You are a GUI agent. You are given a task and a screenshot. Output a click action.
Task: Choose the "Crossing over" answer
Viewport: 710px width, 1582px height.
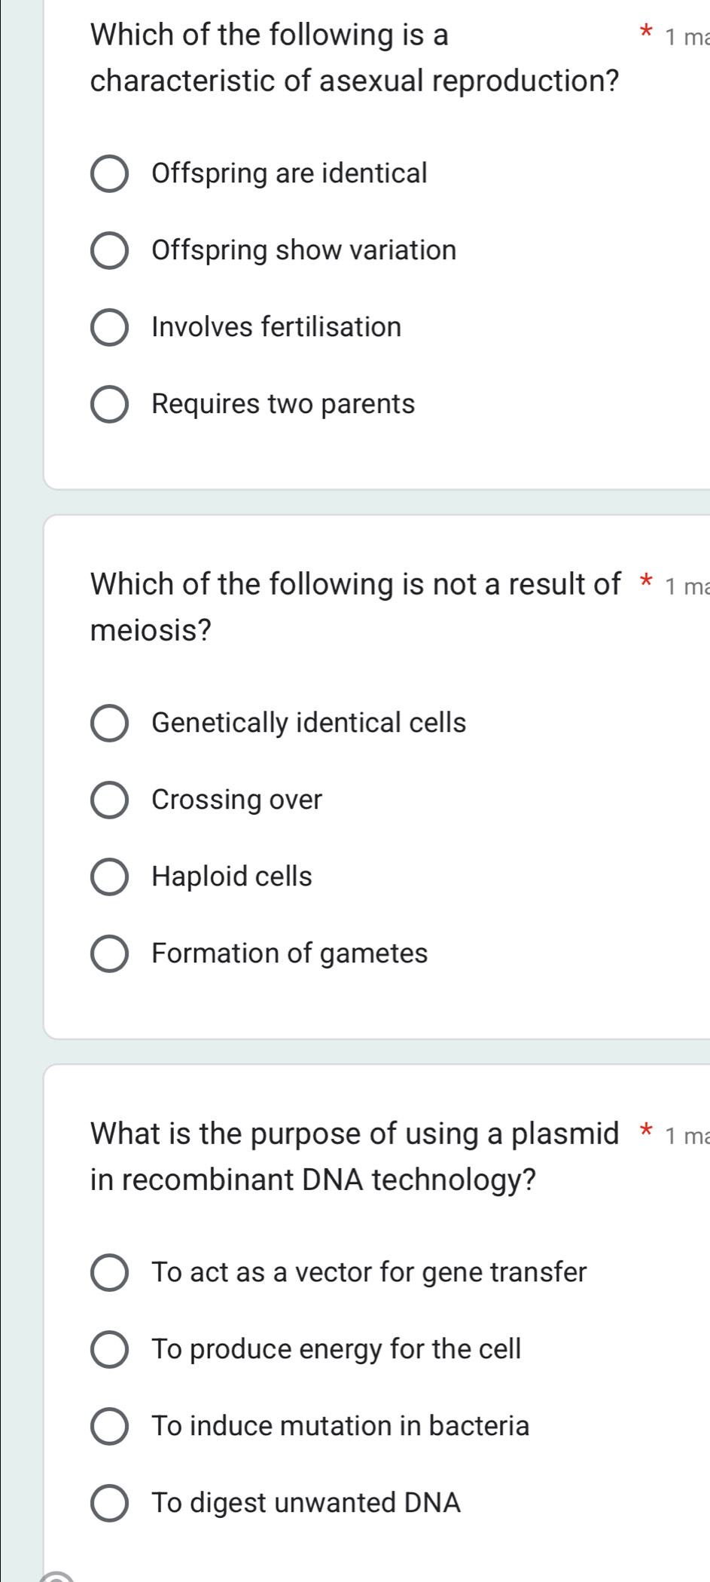pos(110,800)
